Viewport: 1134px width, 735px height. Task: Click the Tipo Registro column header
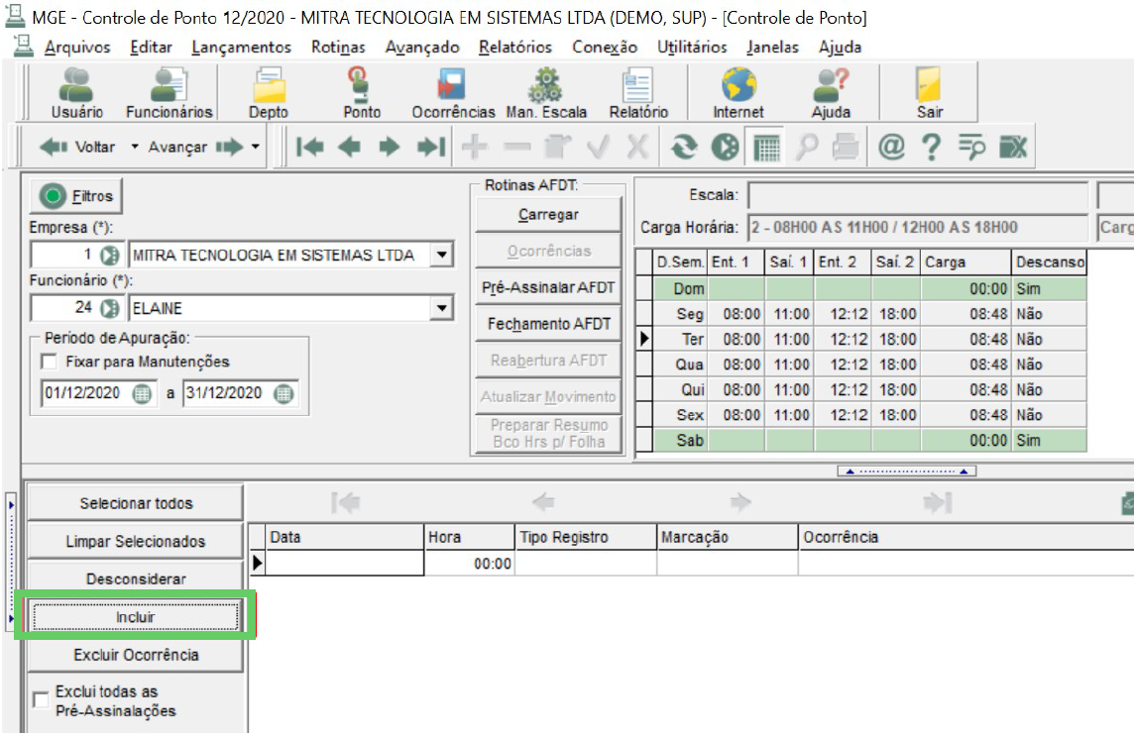[586, 537]
